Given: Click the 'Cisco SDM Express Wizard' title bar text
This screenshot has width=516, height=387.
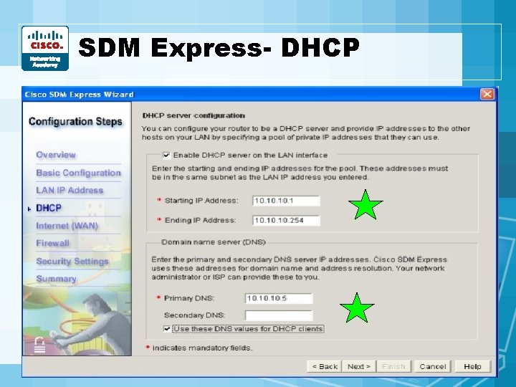Looking at the screenshot, I should [x=80, y=95].
